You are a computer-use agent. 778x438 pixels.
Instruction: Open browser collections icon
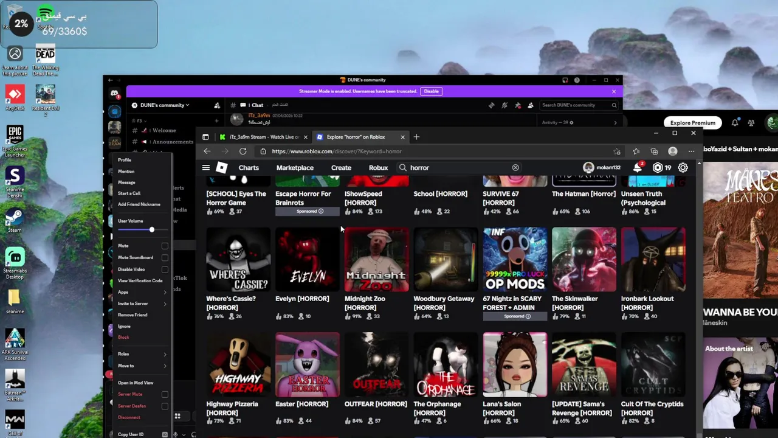click(654, 151)
